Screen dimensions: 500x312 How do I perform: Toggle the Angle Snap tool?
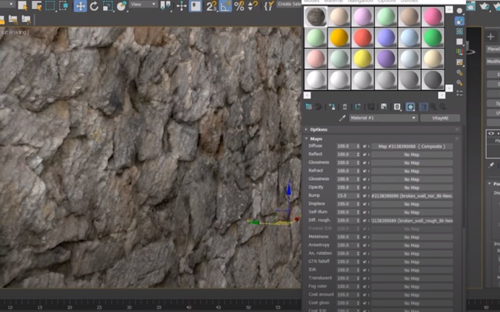click(225, 6)
